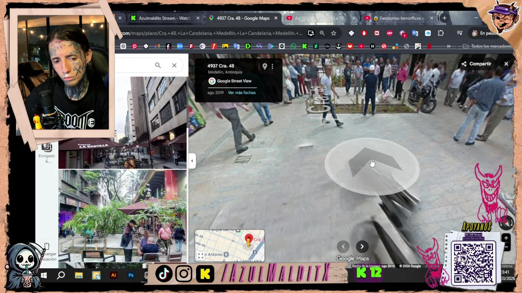522x293 pixels.
Task: Open the Así NACIÓ YouTube tab
Action: coord(320,18)
